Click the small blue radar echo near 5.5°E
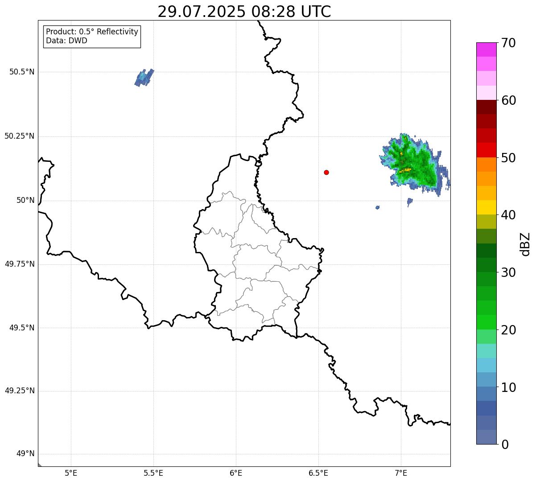Image resolution: width=536 pixels, height=482 pixels. point(144,78)
